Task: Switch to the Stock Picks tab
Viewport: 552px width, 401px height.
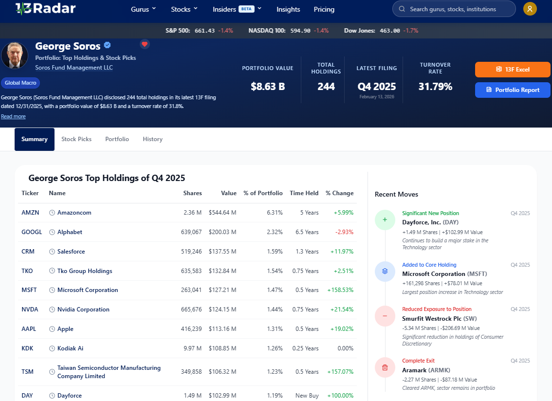Action: 76,139
